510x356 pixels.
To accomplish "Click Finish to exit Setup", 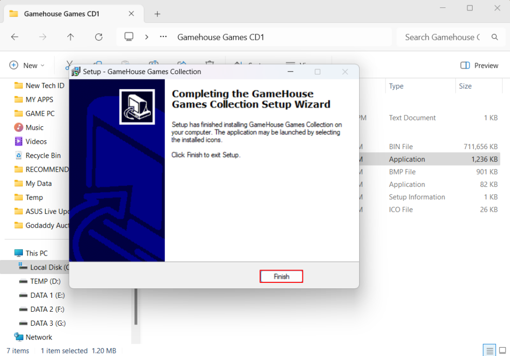I will (x=281, y=276).
